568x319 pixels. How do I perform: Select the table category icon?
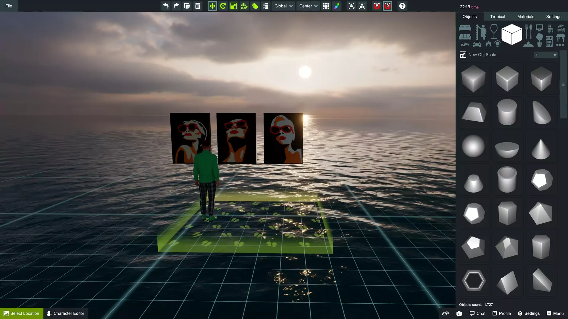coord(561,38)
